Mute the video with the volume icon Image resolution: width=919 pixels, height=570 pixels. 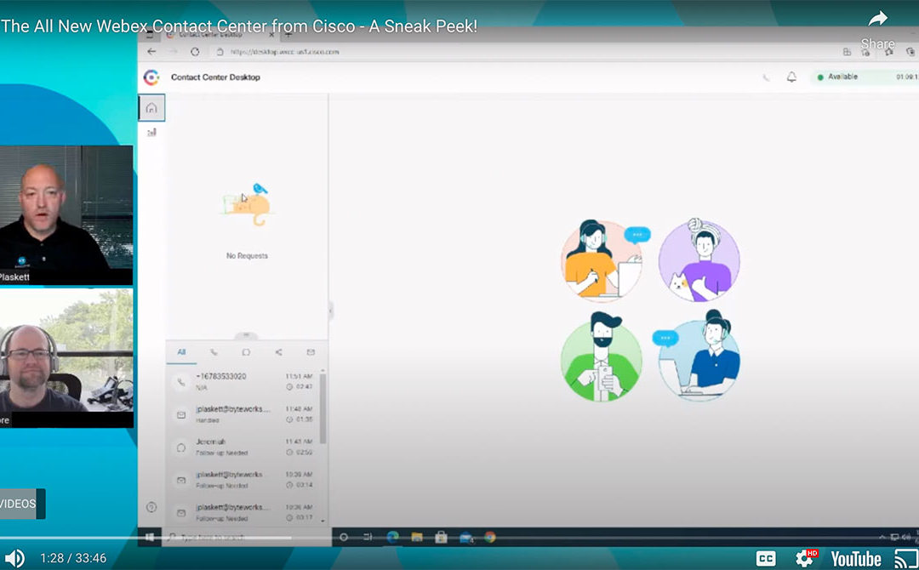pos(14,558)
